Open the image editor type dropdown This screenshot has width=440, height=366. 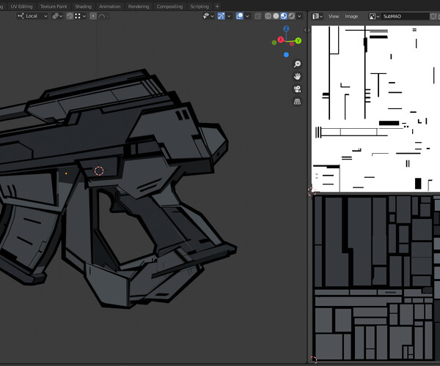click(317, 15)
